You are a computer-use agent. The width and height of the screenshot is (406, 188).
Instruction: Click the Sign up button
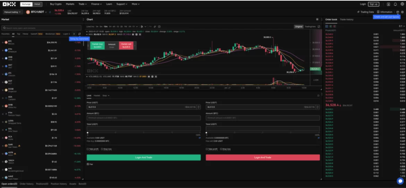click(373, 4)
